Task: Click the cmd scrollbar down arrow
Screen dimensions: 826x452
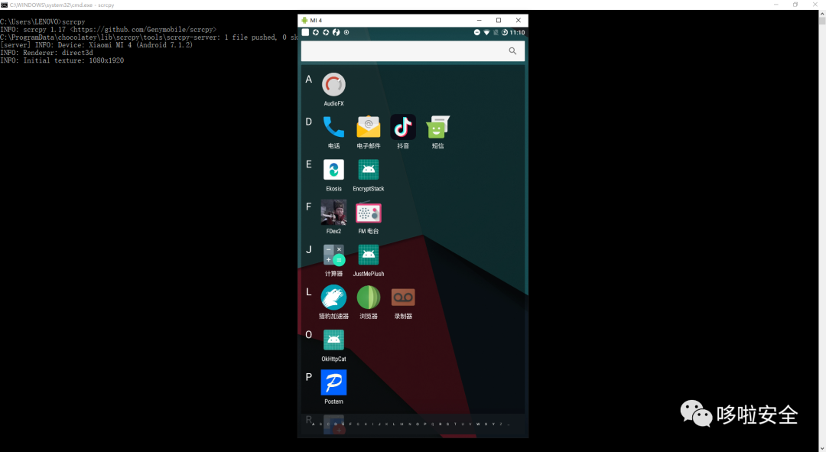Action: 821,447
